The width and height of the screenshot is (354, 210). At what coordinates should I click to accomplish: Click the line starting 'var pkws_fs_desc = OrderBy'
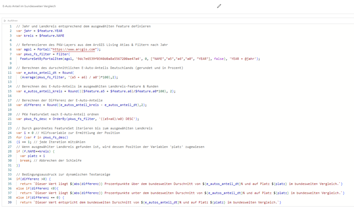pos(78,119)
